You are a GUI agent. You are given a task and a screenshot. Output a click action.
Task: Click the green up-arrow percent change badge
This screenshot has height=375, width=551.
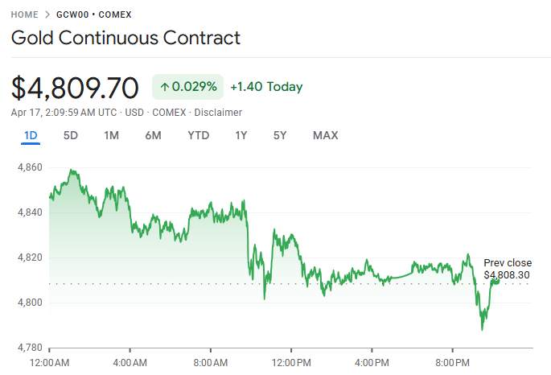click(187, 87)
